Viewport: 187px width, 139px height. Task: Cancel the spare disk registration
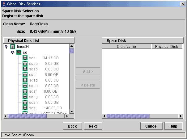tap(151, 126)
